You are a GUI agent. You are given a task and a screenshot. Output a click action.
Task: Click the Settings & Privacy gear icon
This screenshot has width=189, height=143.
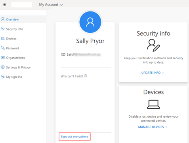coord(3,67)
